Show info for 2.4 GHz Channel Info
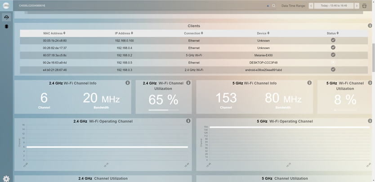Screen dimensions: 375x182 tap(128, 83)
